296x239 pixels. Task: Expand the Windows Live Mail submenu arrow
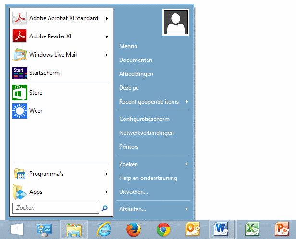coord(107,55)
